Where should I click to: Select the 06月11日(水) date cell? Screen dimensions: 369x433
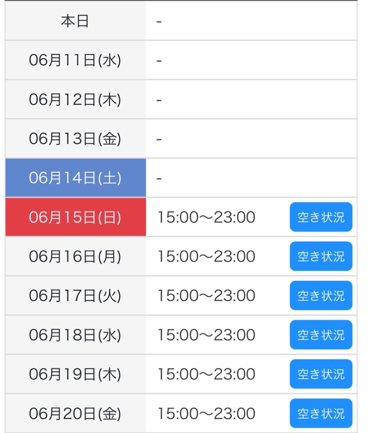point(76,60)
